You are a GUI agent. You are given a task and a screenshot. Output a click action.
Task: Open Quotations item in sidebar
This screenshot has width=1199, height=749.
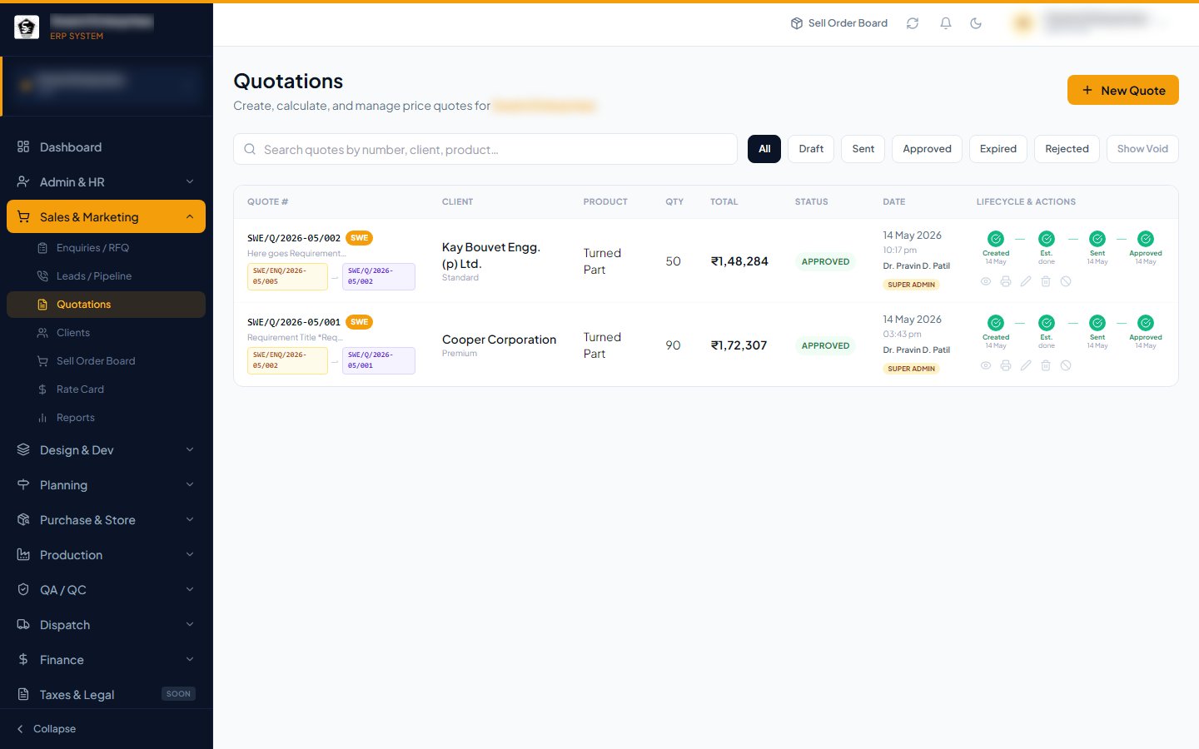pyautogui.click(x=107, y=305)
